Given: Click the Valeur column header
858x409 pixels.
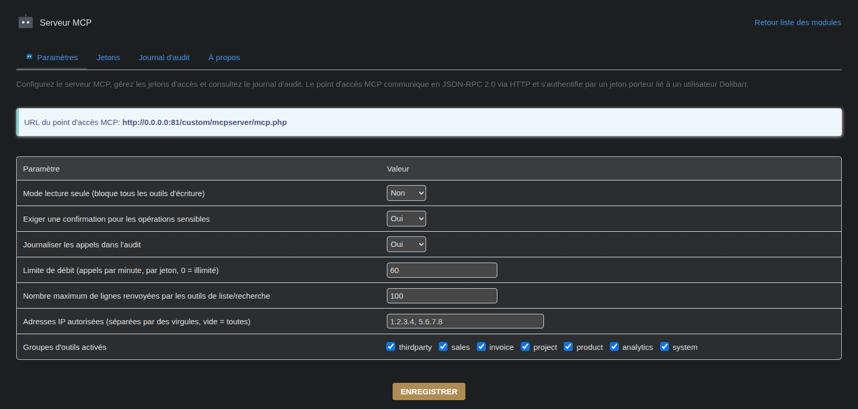Looking at the screenshot, I should [x=398, y=169].
